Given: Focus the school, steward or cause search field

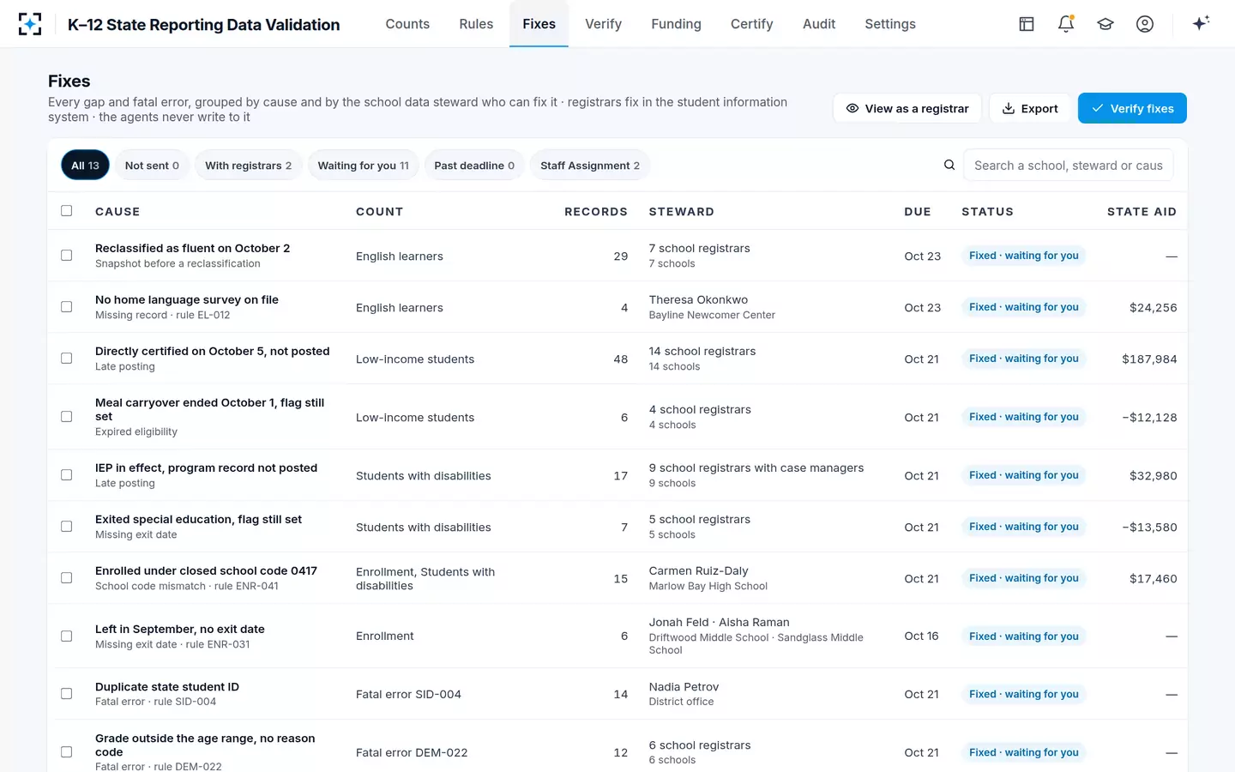Looking at the screenshot, I should pos(1069,166).
